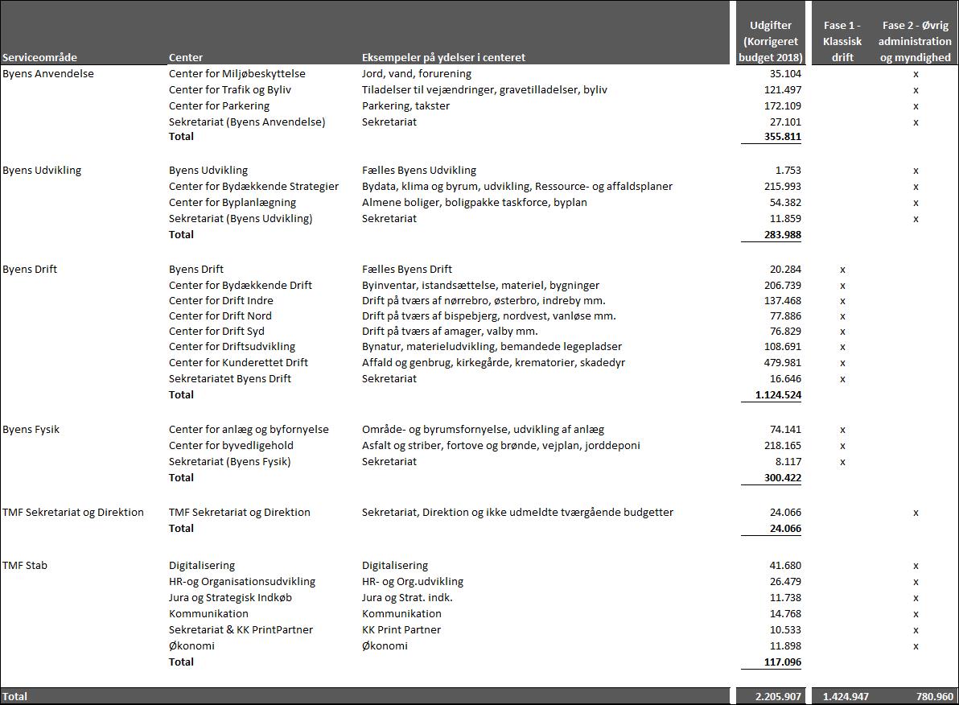Select 'Eksempeler på ydelser i centeret' header
959x705 pixels.
[x=443, y=57]
